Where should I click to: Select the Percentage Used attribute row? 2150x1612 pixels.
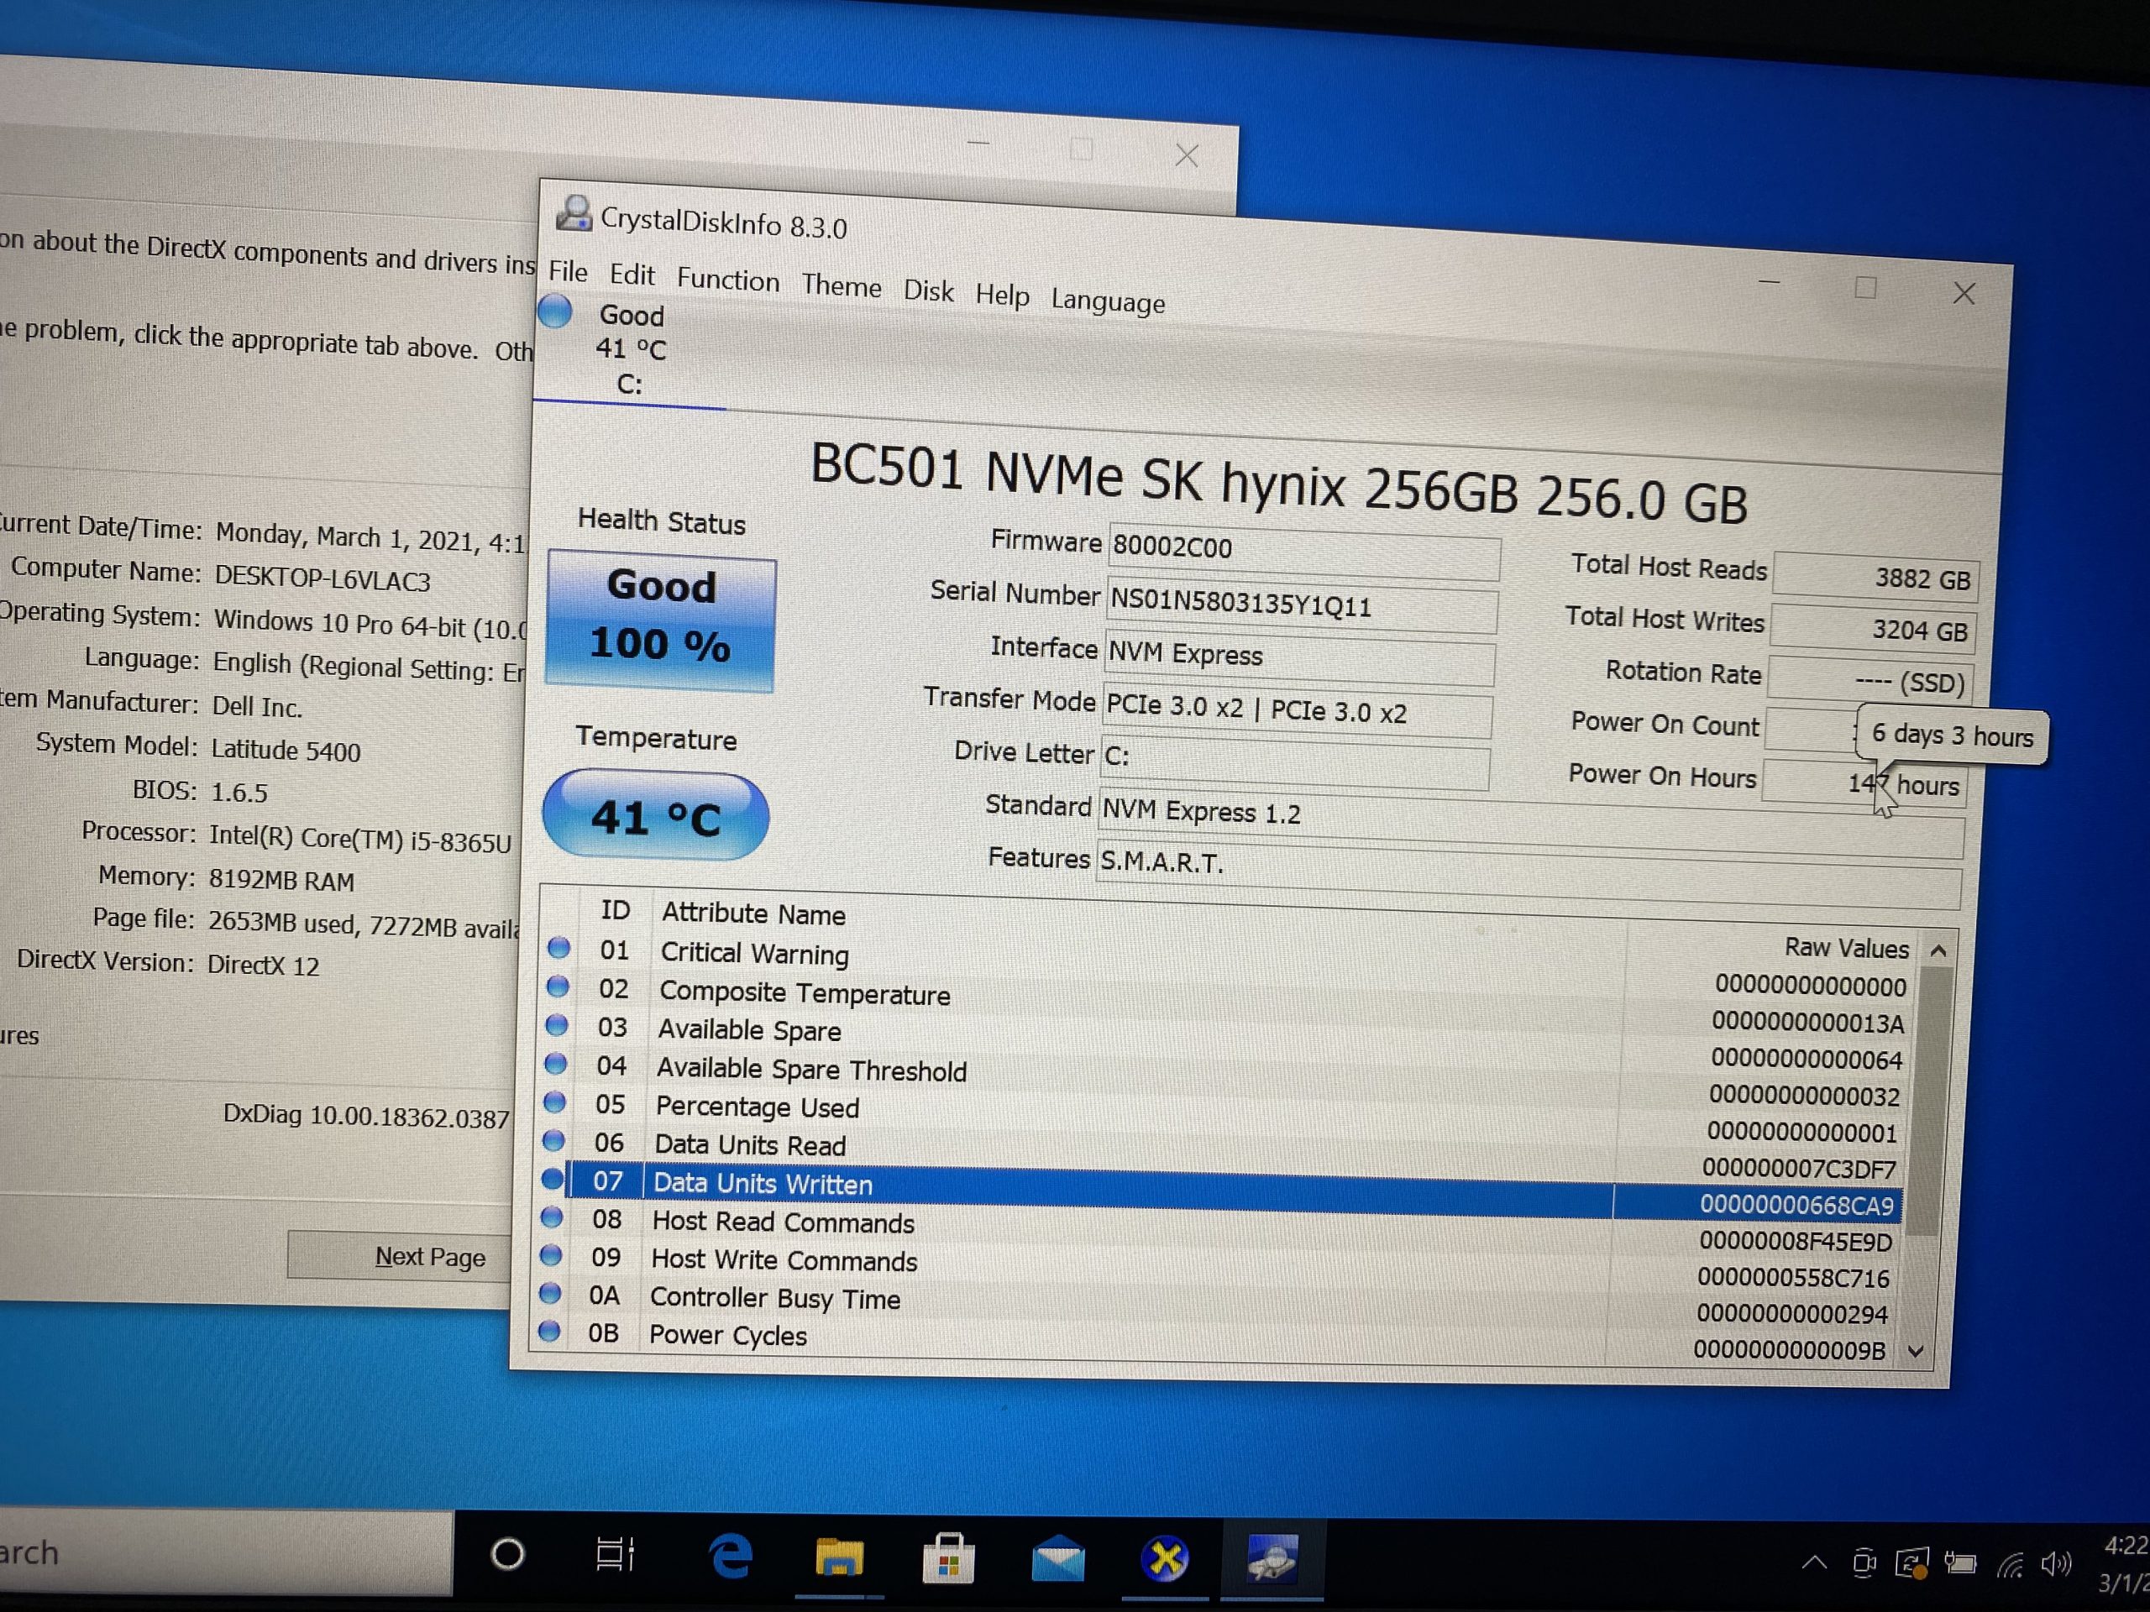[1221, 1117]
